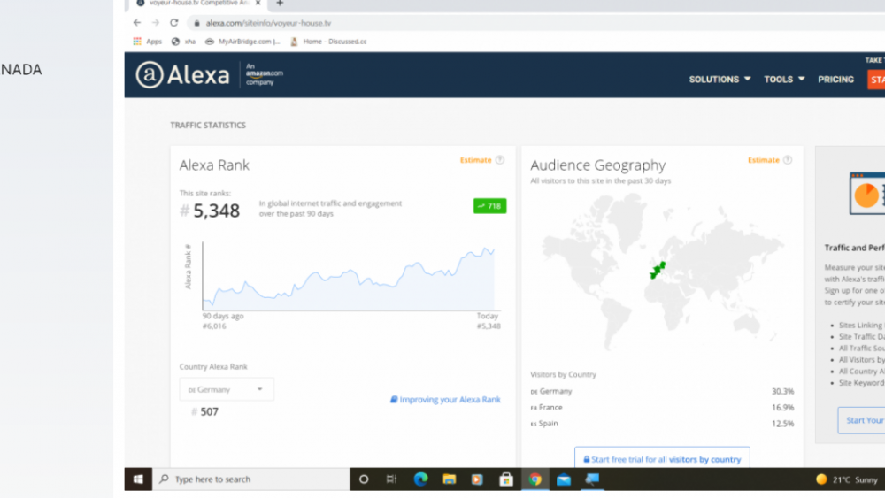
Task: Open the Apps bookmarks grid icon
Action: (137, 42)
